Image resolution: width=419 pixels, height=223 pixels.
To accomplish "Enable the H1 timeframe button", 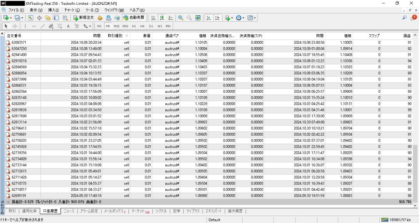I will click(x=134, y=26).
